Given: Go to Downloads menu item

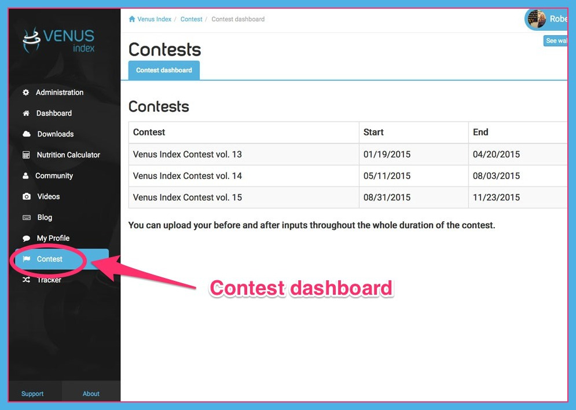Looking at the screenshot, I should coord(56,134).
